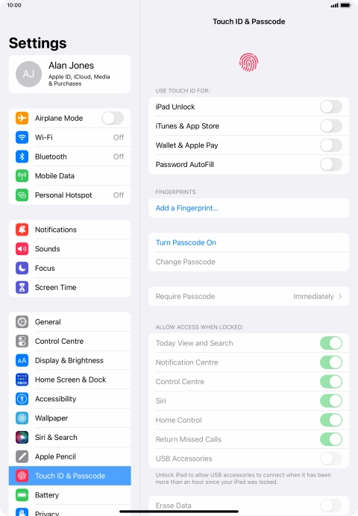
Task: Select the red Notifications bell icon
Action: pos(22,230)
